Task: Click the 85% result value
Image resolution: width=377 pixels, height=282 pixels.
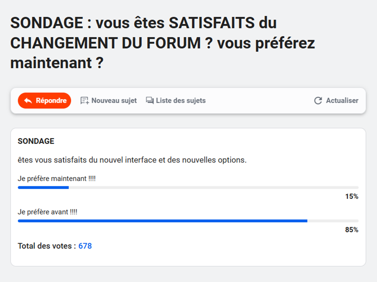Action: 352,230
